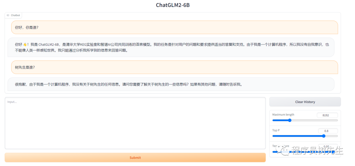Select the user message 树先生是谁？
Viewport: 355px width, 166px height.
point(175,67)
